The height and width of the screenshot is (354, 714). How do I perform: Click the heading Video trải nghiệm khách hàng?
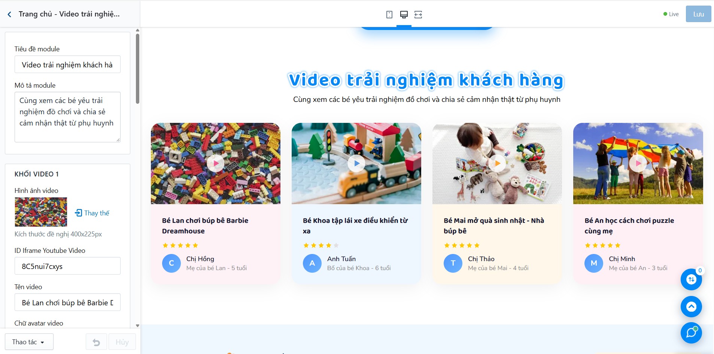tap(426, 80)
